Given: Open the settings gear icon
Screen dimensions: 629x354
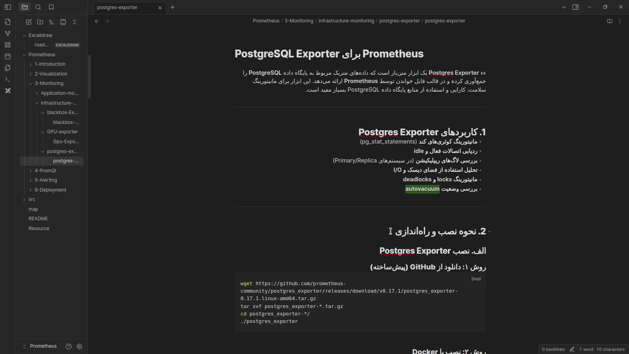Looking at the screenshot, I should pyautogui.click(x=79, y=347).
